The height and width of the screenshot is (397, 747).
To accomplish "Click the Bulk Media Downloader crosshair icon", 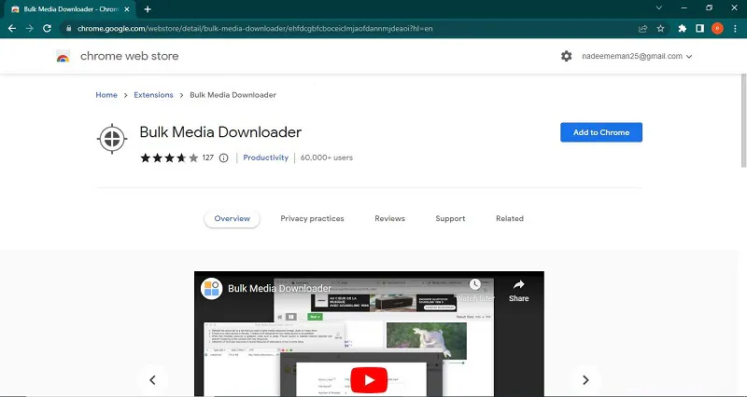I will pyautogui.click(x=112, y=139).
